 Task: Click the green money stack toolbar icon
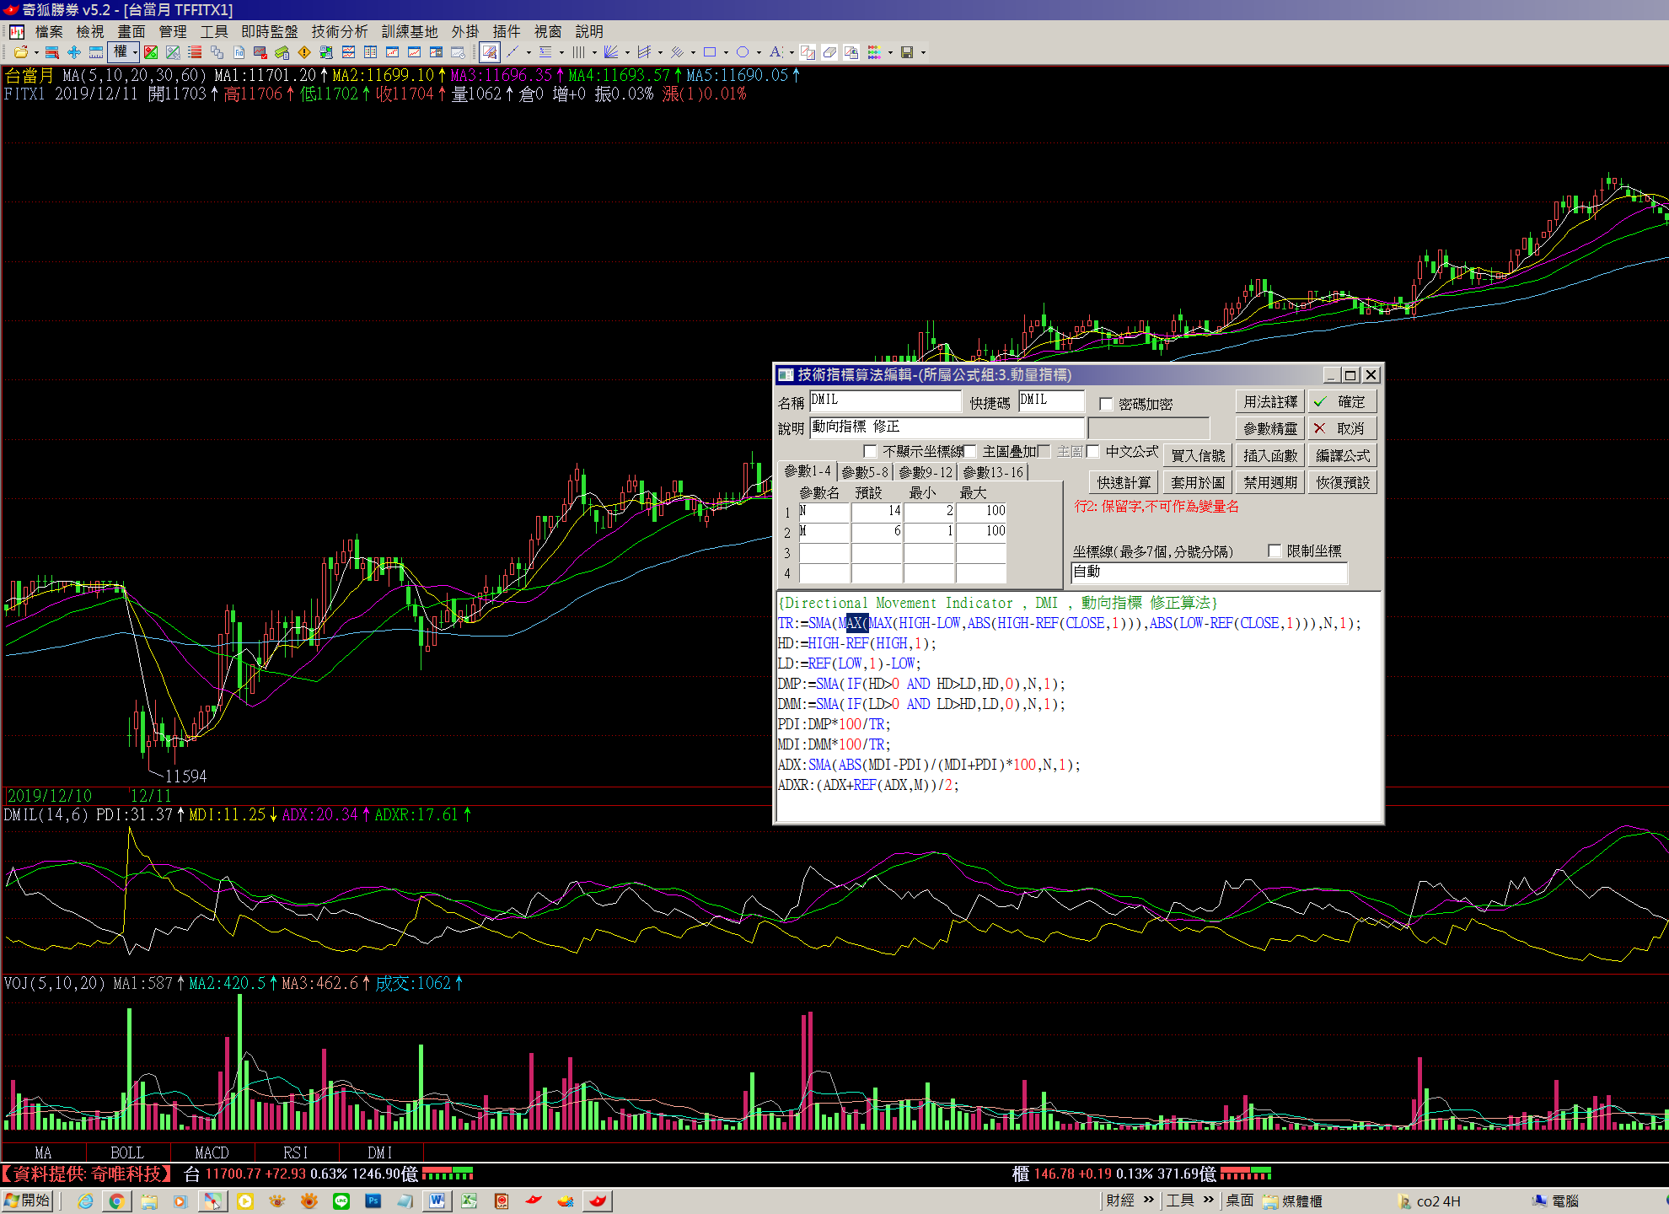[x=282, y=52]
